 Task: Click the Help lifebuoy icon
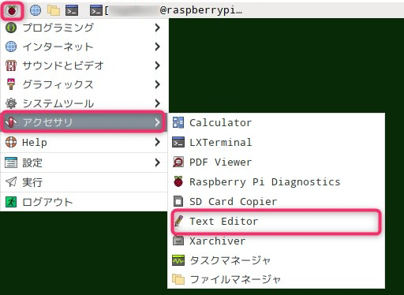click(x=11, y=142)
